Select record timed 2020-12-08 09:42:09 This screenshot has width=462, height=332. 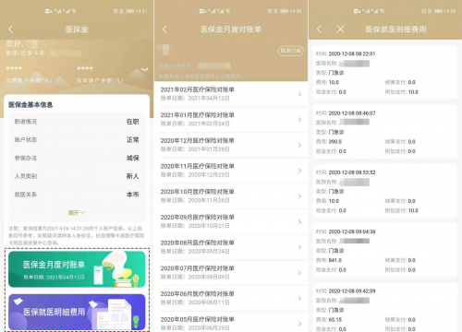click(x=385, y=307)
